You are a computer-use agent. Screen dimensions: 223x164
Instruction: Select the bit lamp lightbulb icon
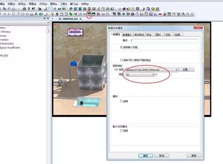tap(53, 14)
